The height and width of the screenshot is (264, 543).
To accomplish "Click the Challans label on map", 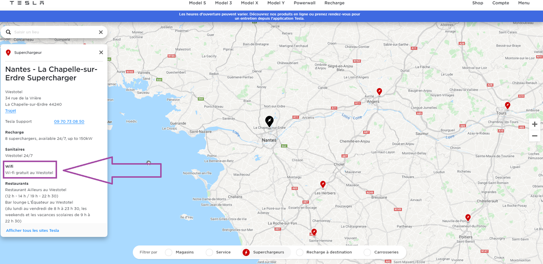I will (x=235, y=197).
